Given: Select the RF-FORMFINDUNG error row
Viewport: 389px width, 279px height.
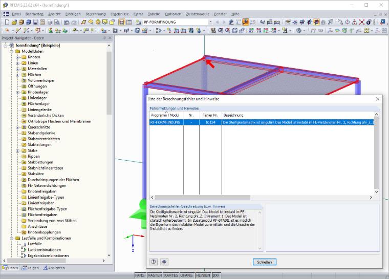Looking at the screenshot, I should (262, 122).
